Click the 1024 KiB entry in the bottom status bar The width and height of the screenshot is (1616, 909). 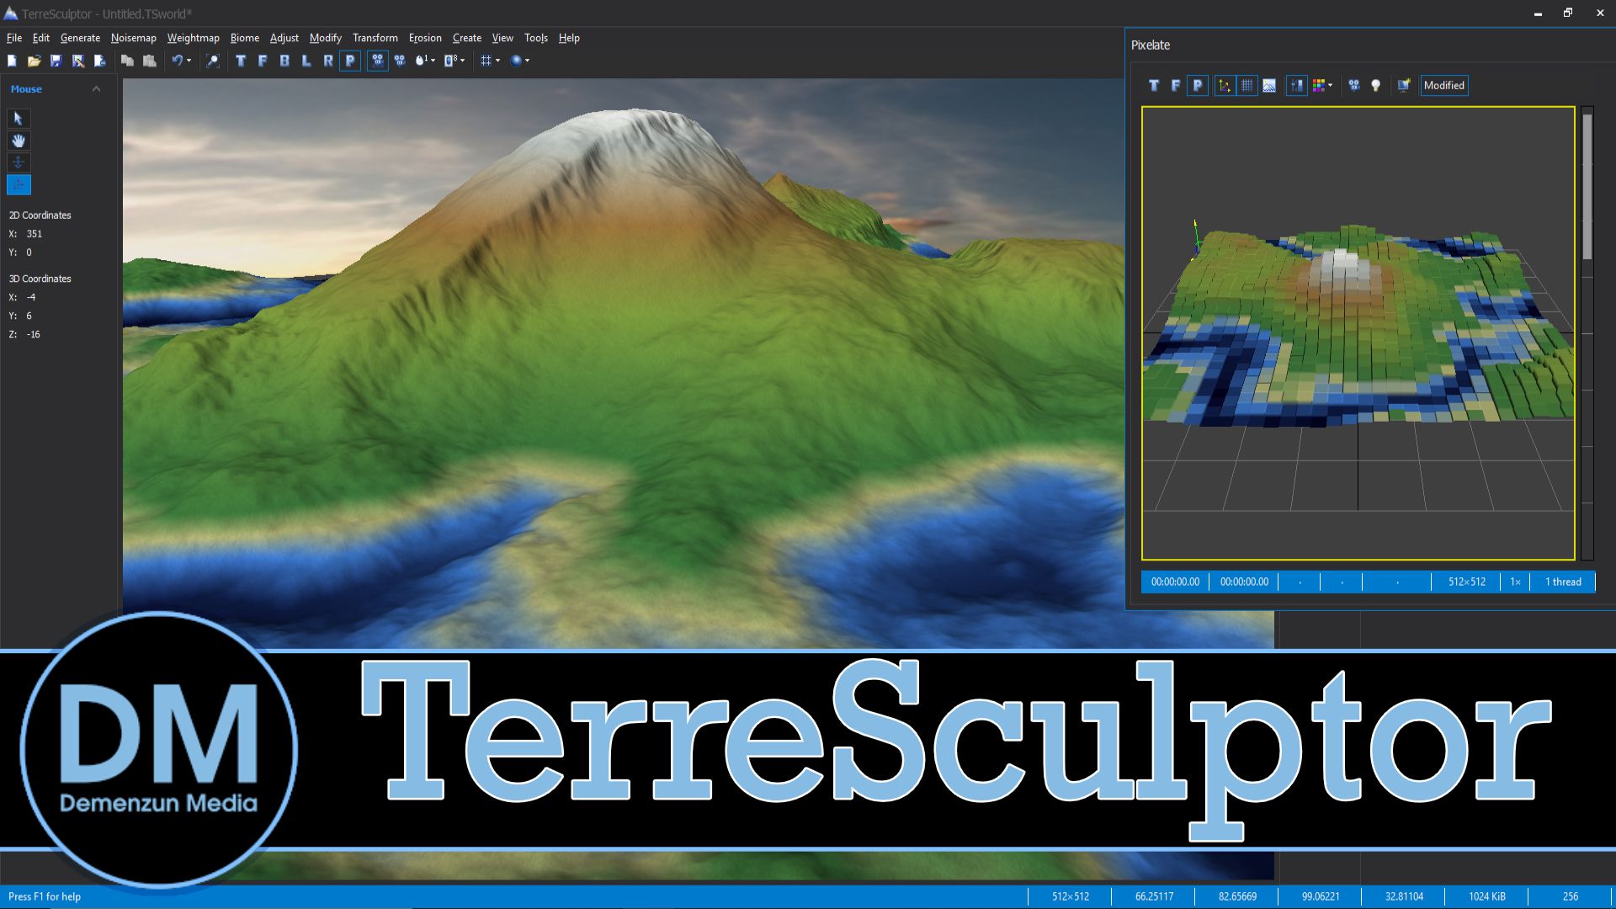click(1486, 896)
